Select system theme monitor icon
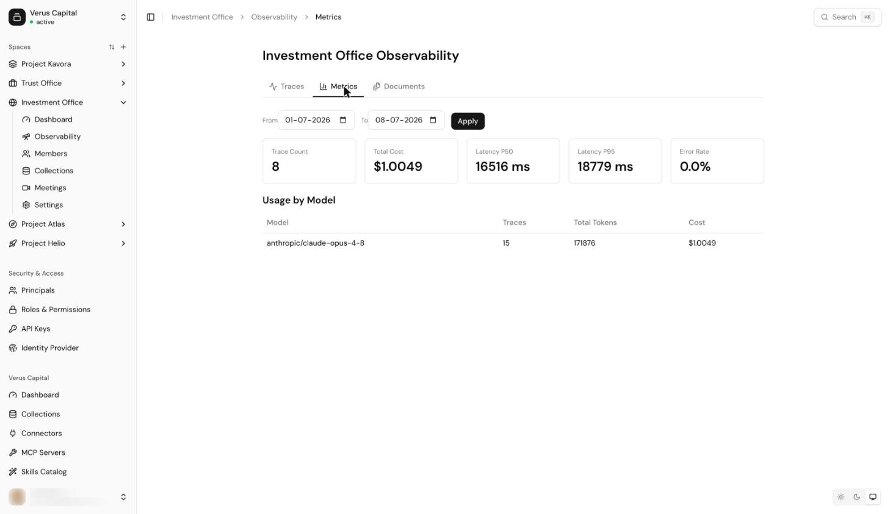 click(x=873, y=497)
